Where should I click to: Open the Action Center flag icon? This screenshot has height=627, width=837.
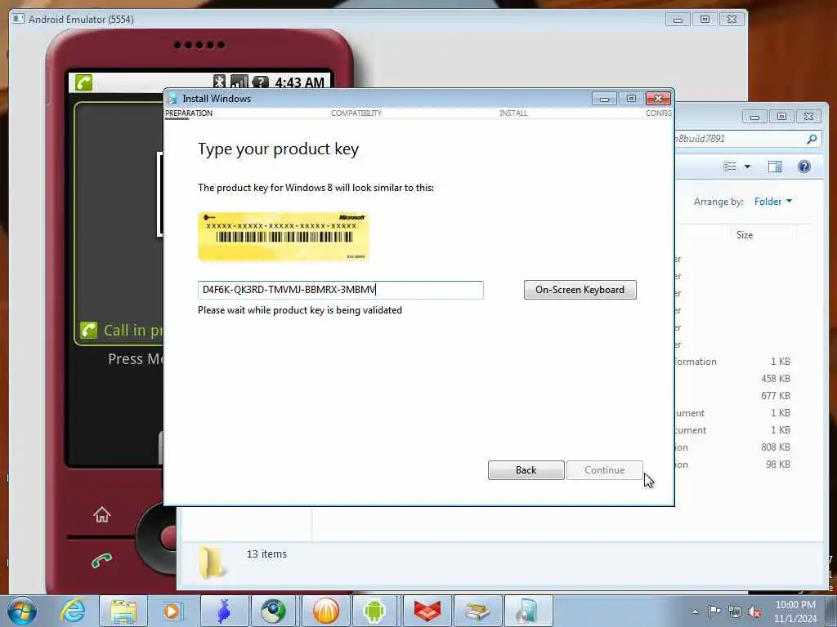tap(714, 611)
